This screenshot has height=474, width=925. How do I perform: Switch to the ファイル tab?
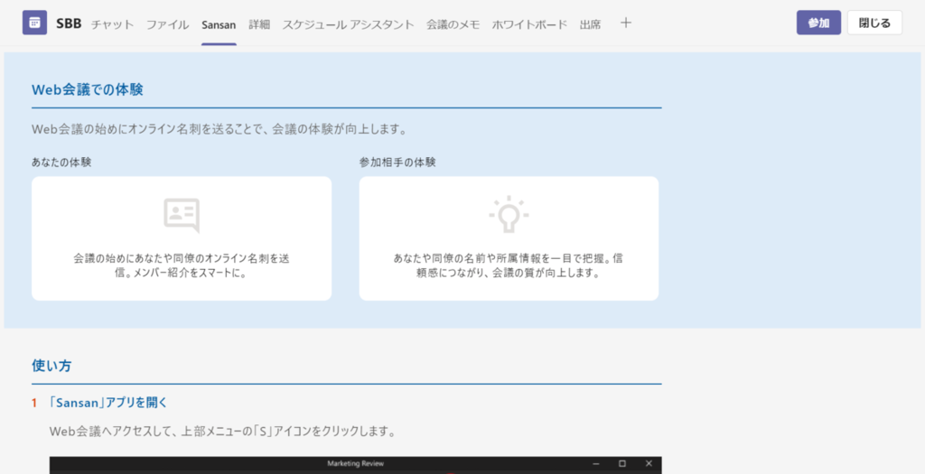click(x=167, y=24)
